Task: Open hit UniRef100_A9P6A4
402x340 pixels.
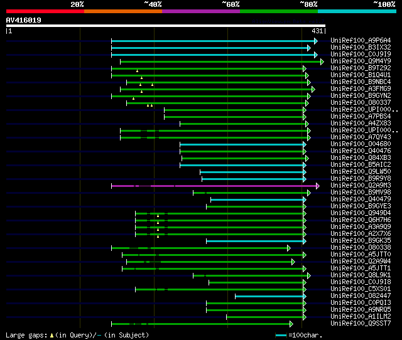Action: point(361,40)
